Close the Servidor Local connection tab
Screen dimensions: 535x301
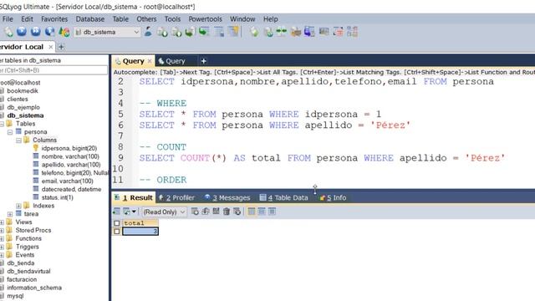coord(50,47)
